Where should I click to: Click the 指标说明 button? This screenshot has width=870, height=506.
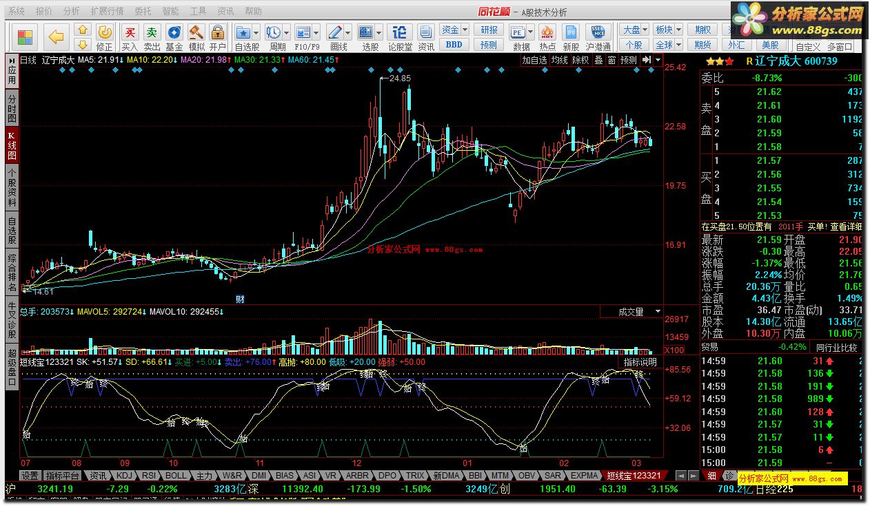[640, 362]
